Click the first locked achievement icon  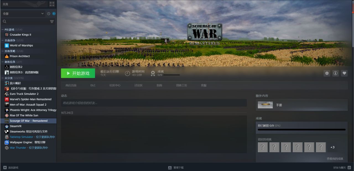point(263,147)
